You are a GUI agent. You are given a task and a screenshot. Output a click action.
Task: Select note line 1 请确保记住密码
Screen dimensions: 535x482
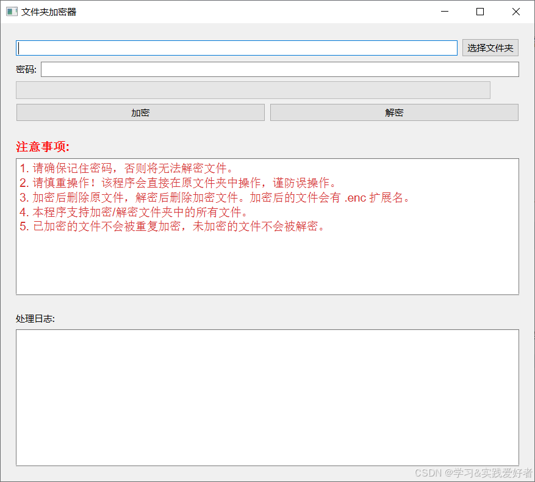[126, 168]
